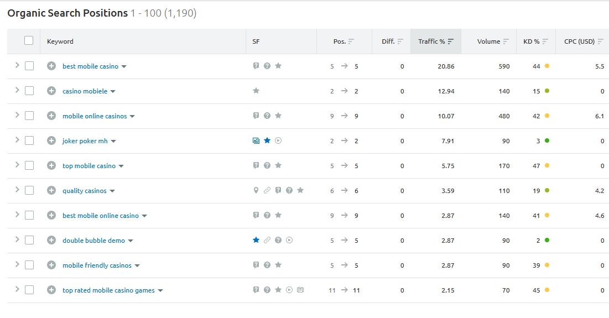Sort by KD % column header
Viewport: 609px width, 318px height.
click(x=532, y=41)
